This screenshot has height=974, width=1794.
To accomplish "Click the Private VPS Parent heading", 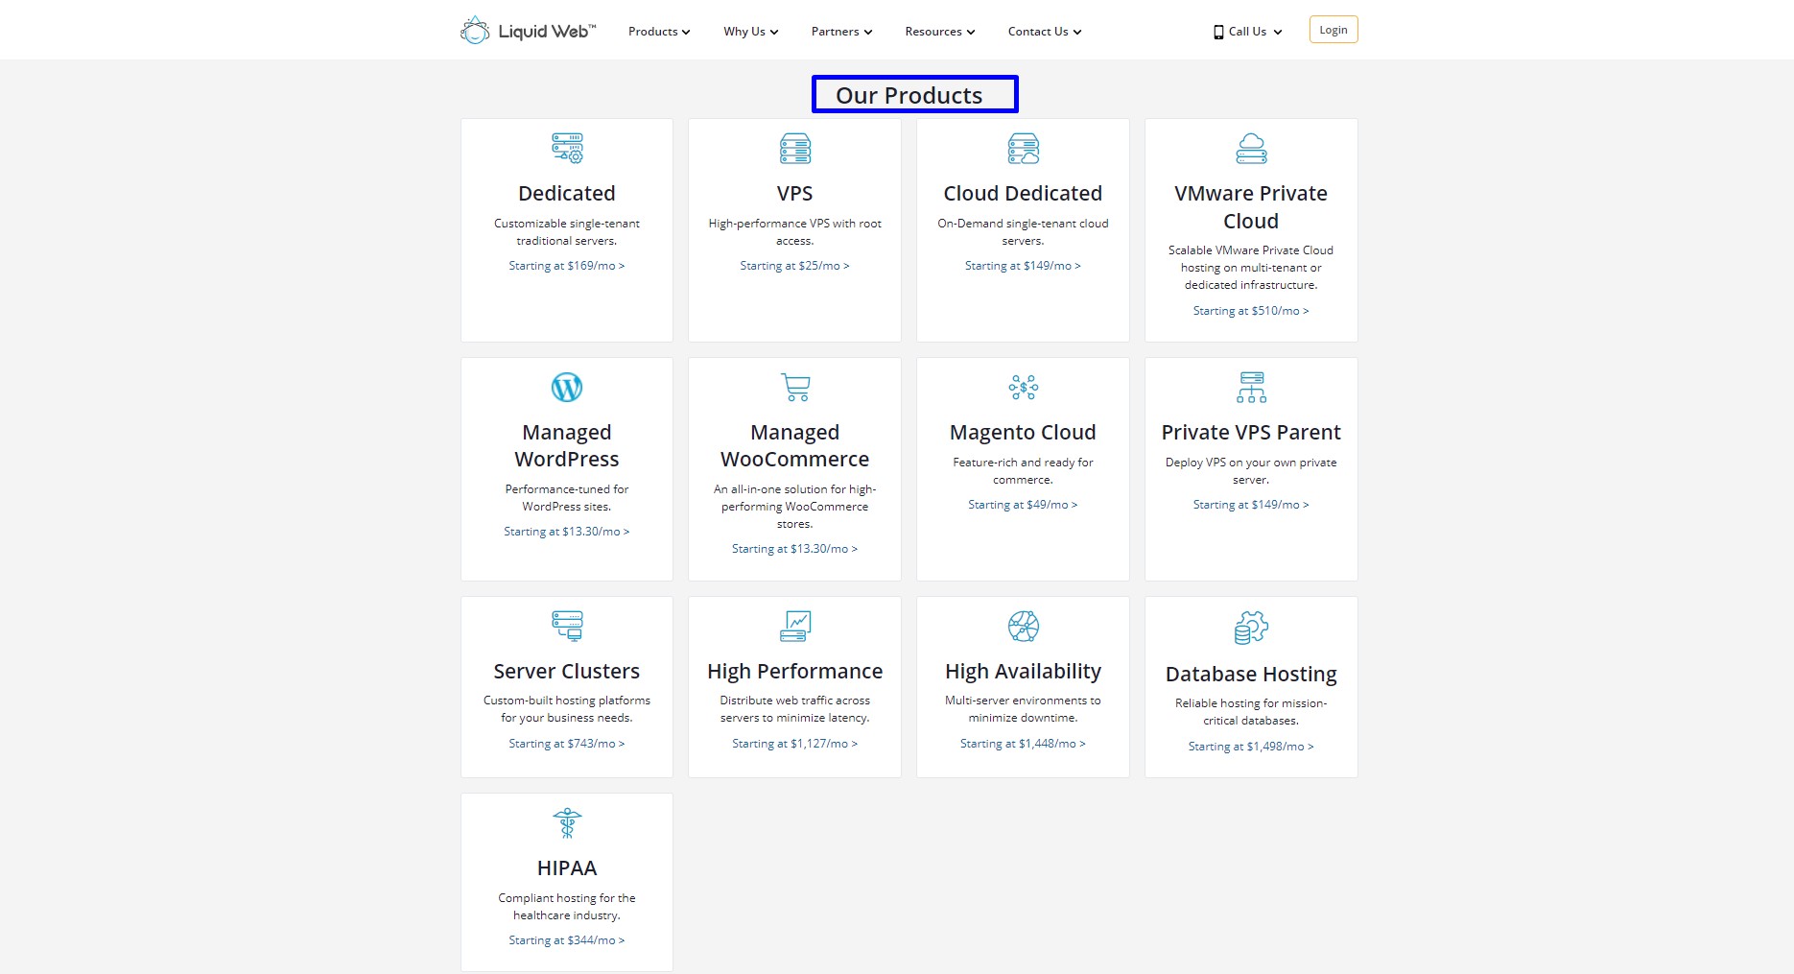I will [1251, 433].
